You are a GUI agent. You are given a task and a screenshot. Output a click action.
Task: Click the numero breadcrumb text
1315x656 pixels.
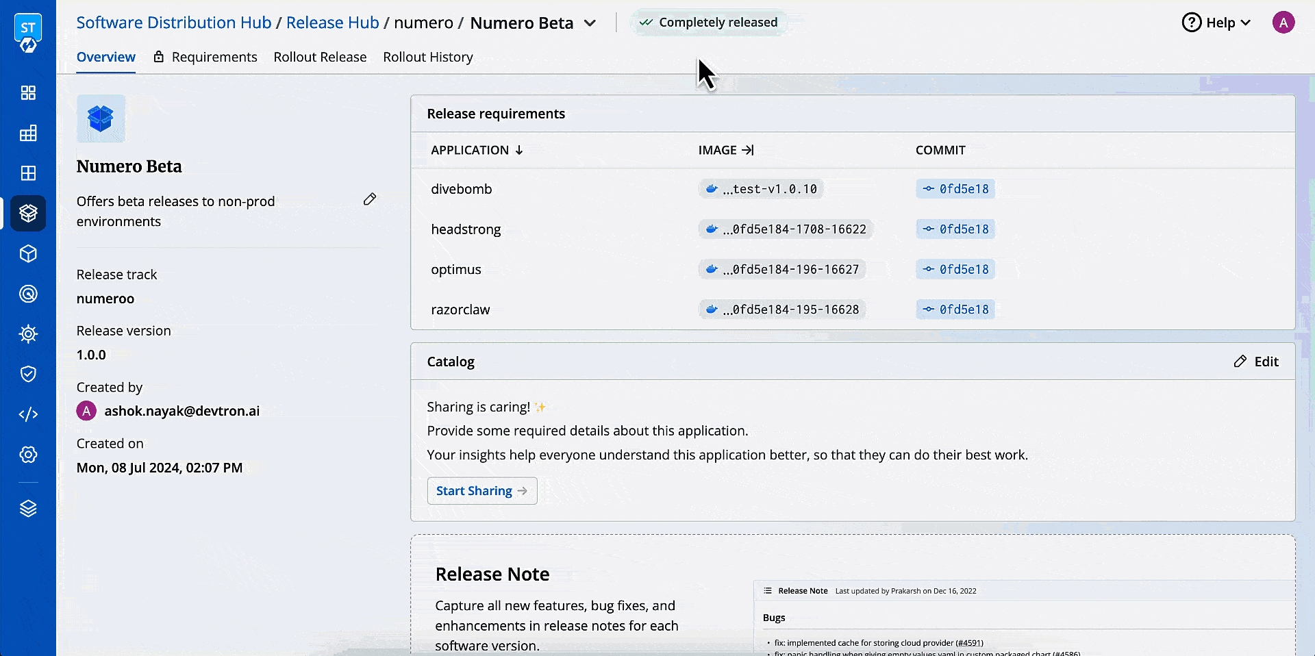pos(423,23)
